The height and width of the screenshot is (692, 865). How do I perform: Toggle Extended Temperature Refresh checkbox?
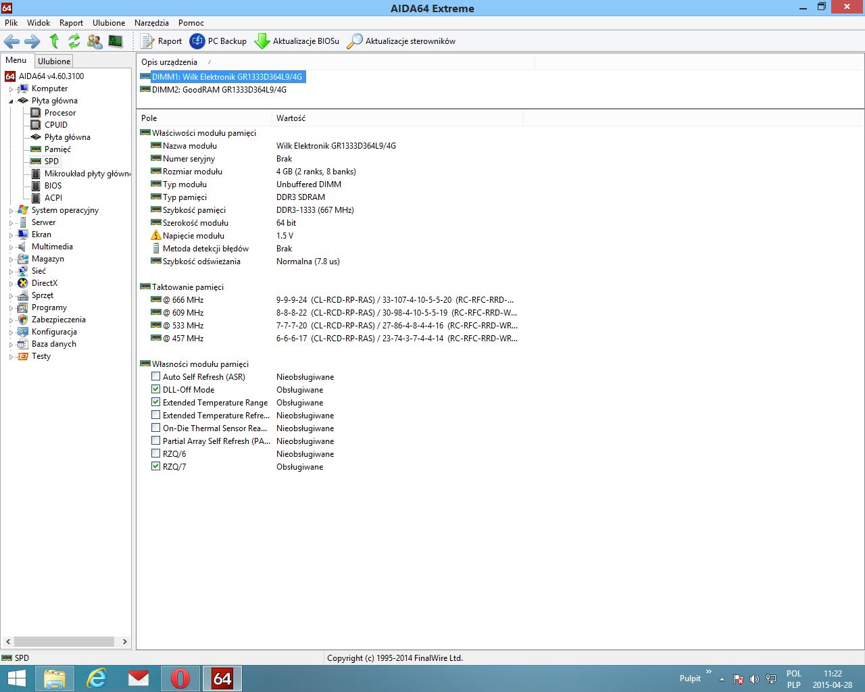point(156,415)
